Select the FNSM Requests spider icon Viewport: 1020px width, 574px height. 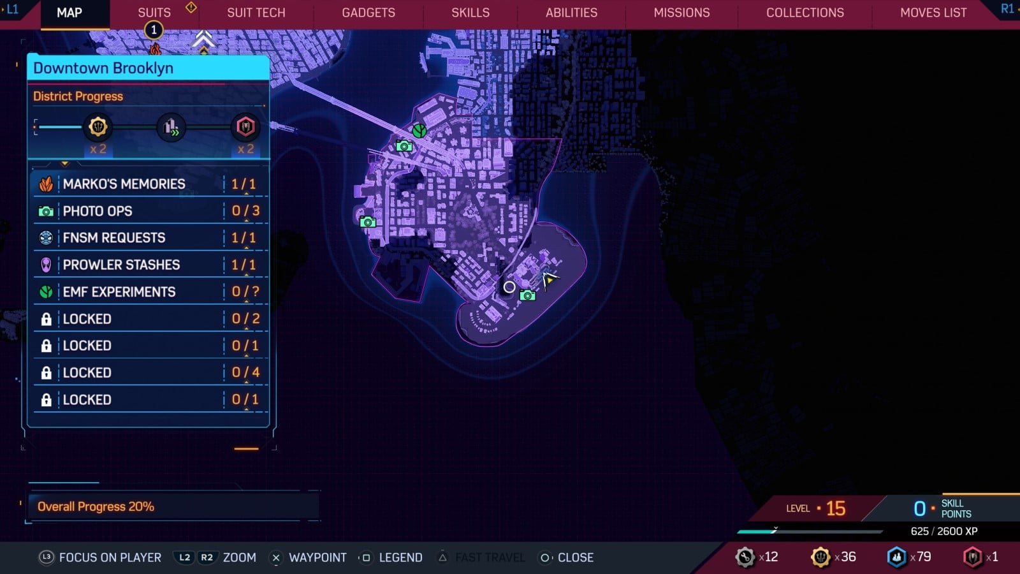pyautogui.click(x=46, y=238)
